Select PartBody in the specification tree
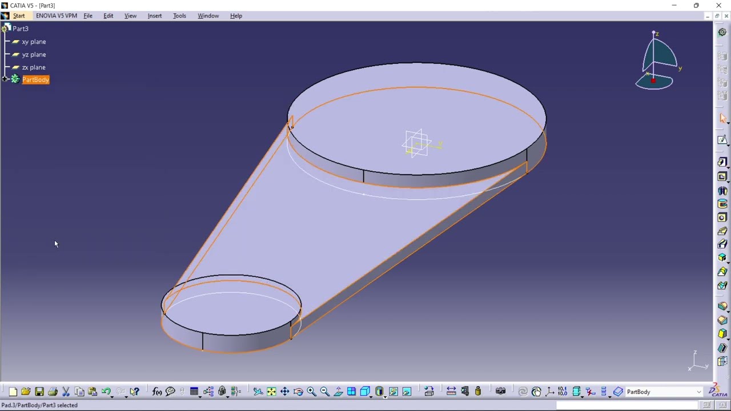The image size is (731, 411). coord(35,80)
